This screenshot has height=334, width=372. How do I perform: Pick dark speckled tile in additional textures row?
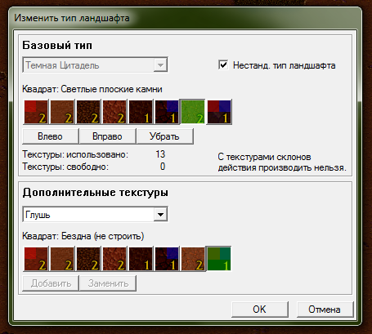[88, 259]
